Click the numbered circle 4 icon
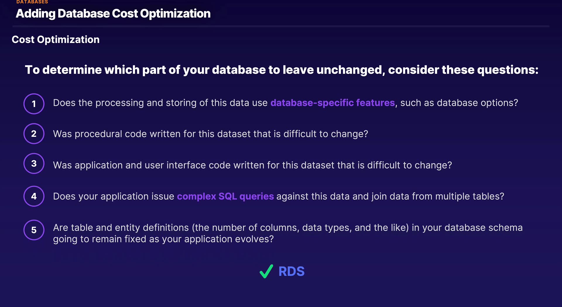 [34, 196]
